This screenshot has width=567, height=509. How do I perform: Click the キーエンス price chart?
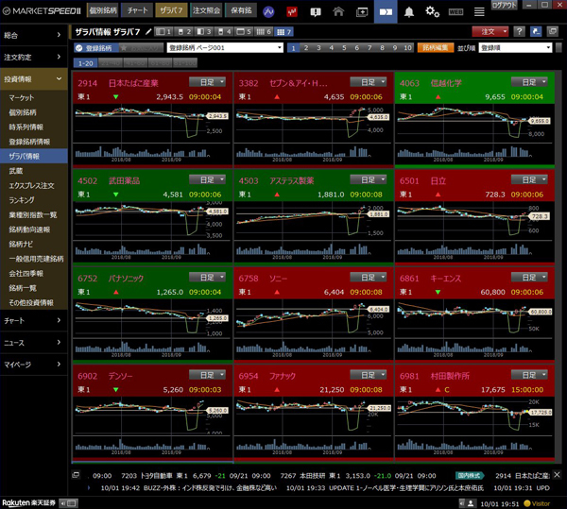click(474, 318)
